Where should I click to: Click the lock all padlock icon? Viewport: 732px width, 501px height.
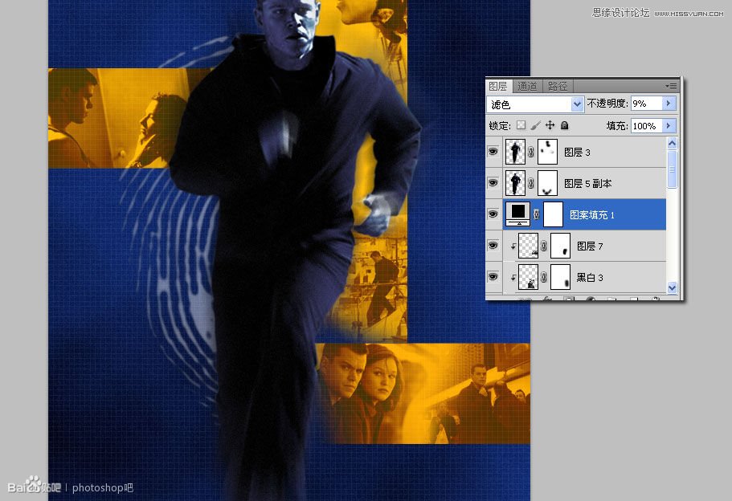[564, 125]
